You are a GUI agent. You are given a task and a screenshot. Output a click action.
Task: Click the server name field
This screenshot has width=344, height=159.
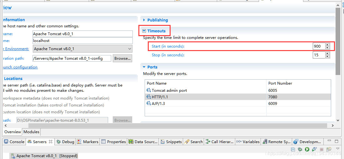[x=82, y=34]
